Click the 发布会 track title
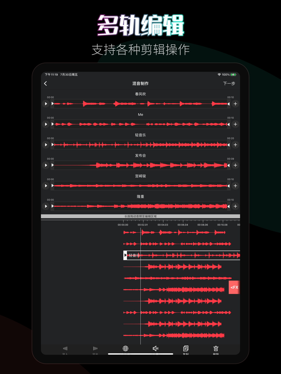The image size is (281, 374). (x=140, y=155)
